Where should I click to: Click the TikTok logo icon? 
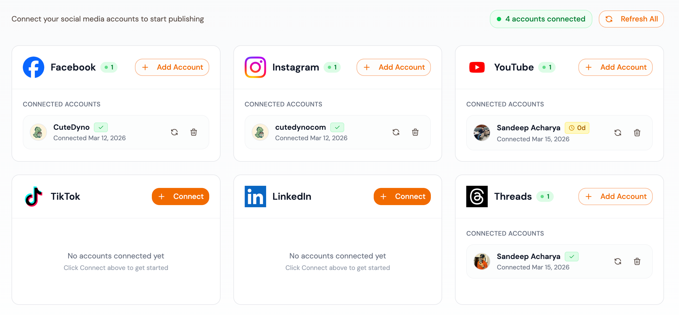pos(33,197)
